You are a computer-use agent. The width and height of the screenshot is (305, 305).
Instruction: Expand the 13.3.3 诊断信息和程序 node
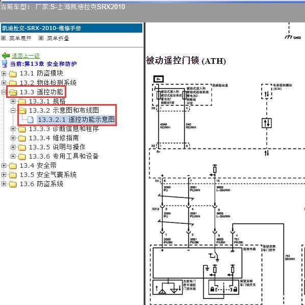[13, 129]
